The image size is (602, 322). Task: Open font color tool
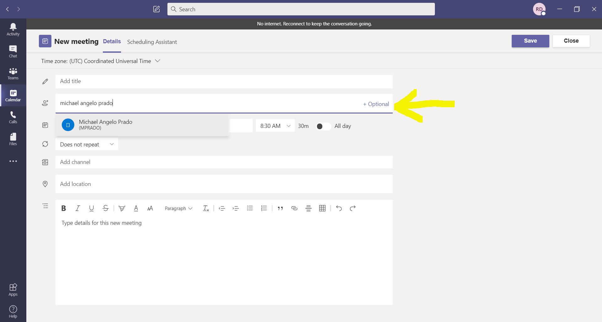point(136,208)
